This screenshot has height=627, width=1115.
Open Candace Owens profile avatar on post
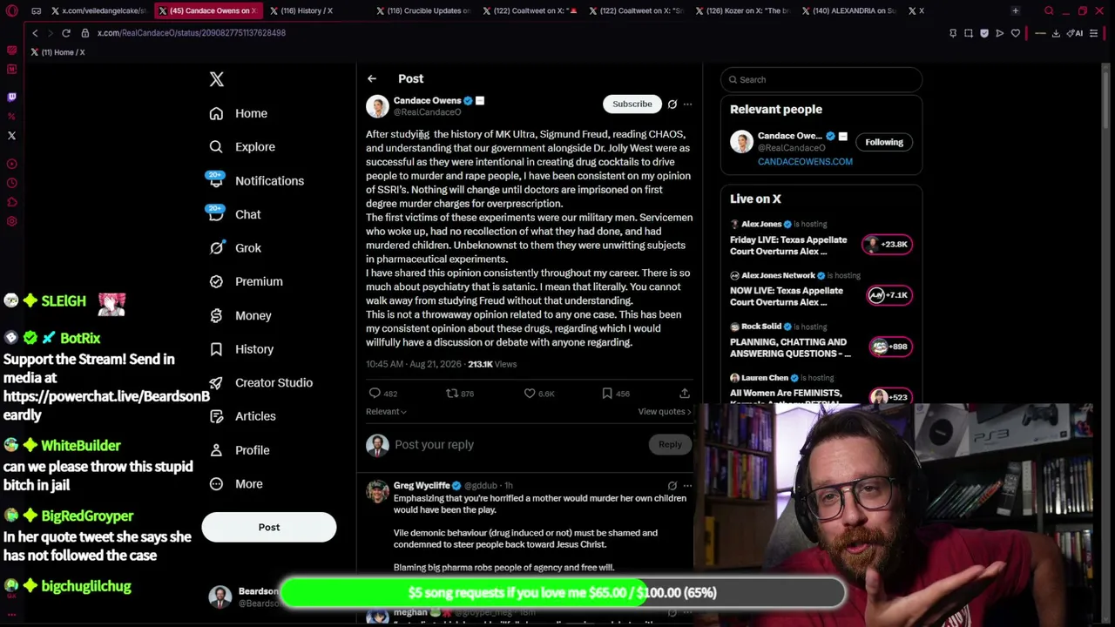(377, 106)
